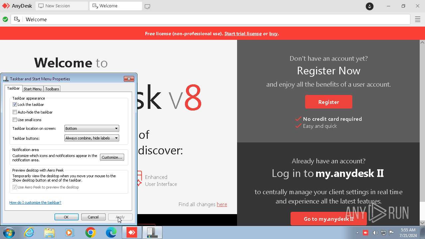Launch Google Chrome from taskbar
The width and height of the screenshot is (425, 239).
(x=90, y=232)
